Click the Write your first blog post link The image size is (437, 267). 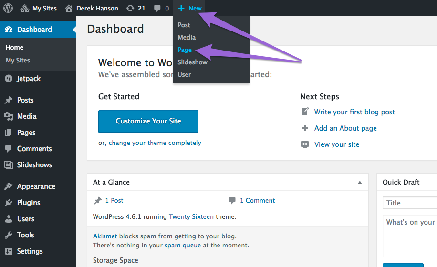[x=354, y=112]
